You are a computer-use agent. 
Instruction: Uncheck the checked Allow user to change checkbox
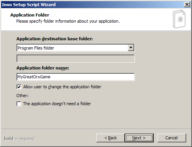click(x=19, y=87)
